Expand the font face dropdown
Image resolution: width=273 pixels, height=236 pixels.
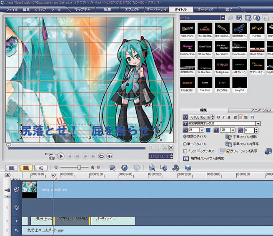click(258, 124)
